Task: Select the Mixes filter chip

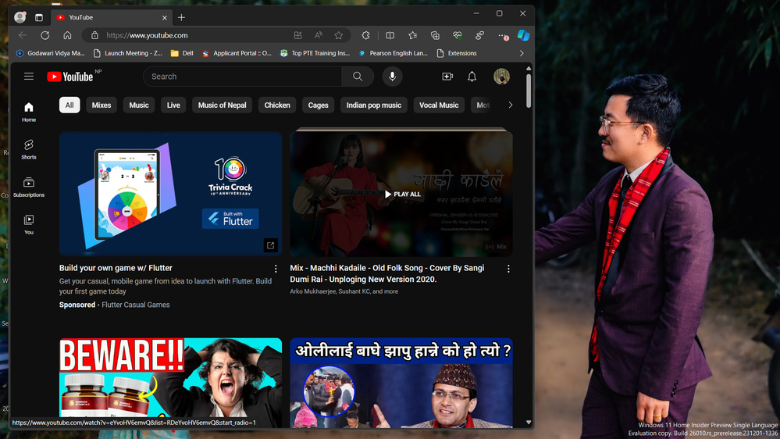Action: pos(102,105)
